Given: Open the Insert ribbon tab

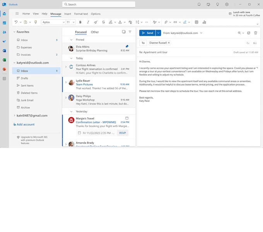Looking at the screenshot, I should tap(68, 14).
